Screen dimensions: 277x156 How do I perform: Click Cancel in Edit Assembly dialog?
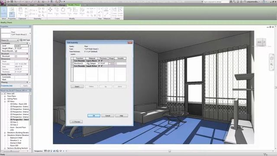(108, 116)
